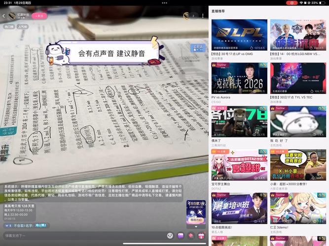Open the blonde anime girl stream thumbnail
This screenshot has height=246, width=329.
pos(298,208)
